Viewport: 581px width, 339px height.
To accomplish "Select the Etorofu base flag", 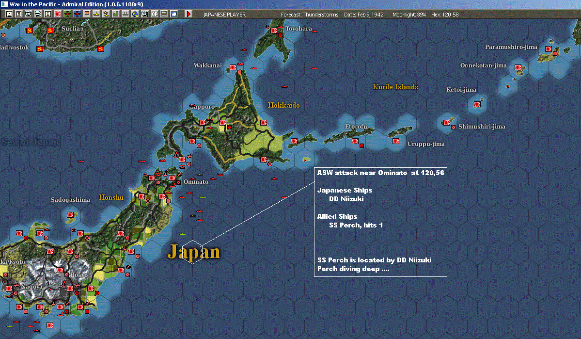I will pyautogui.click(x=355, y=141).
